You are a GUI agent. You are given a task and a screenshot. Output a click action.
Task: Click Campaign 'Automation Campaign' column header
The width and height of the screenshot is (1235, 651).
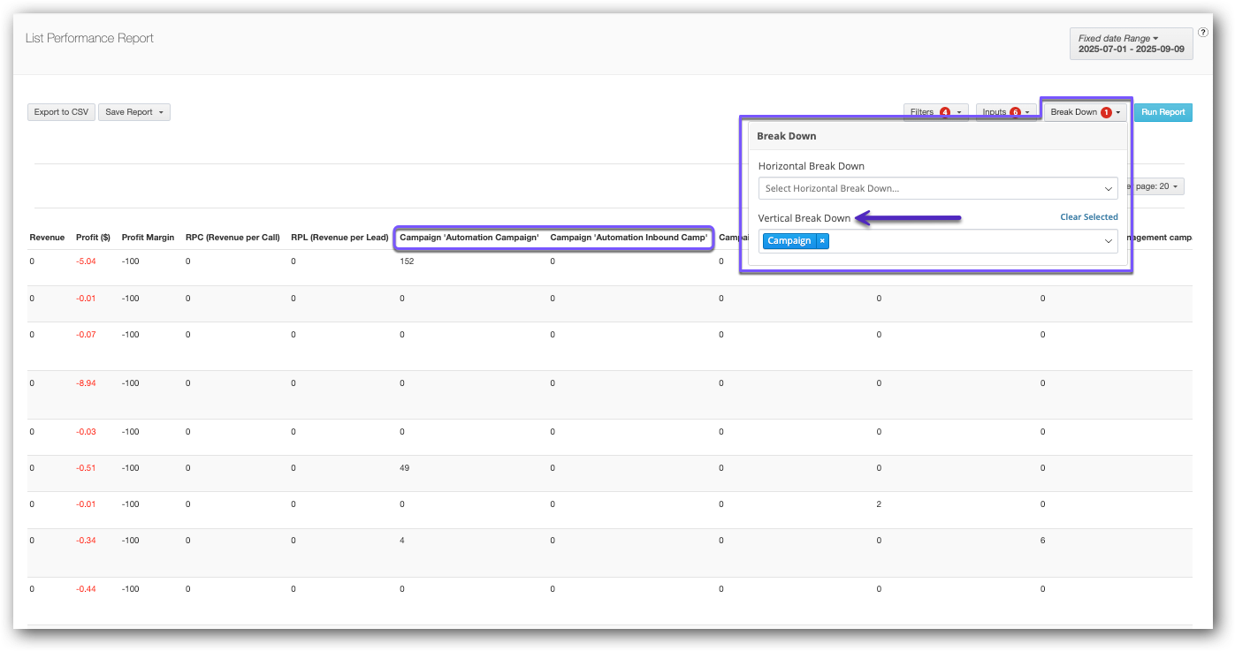[x=469, y=238]
